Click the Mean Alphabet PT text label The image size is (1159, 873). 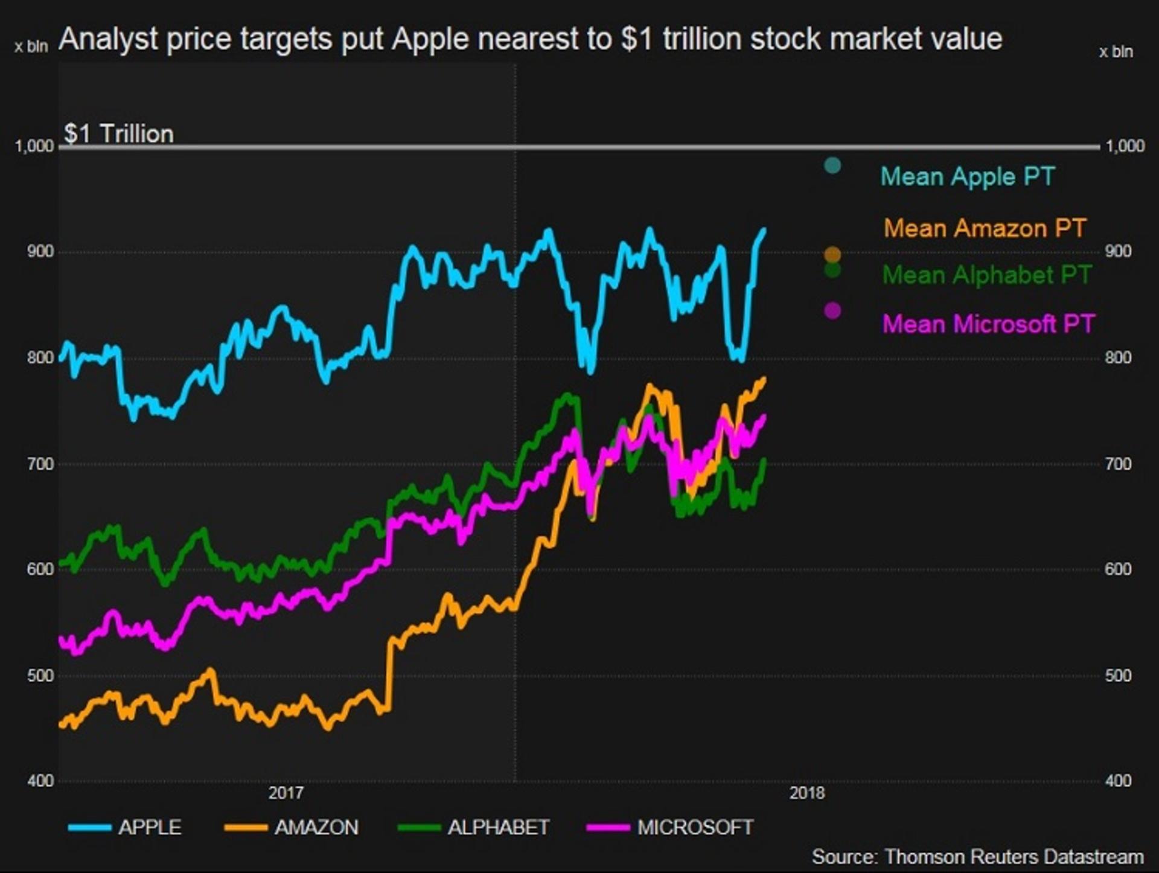pyautogui.click(x=987, y=275)
